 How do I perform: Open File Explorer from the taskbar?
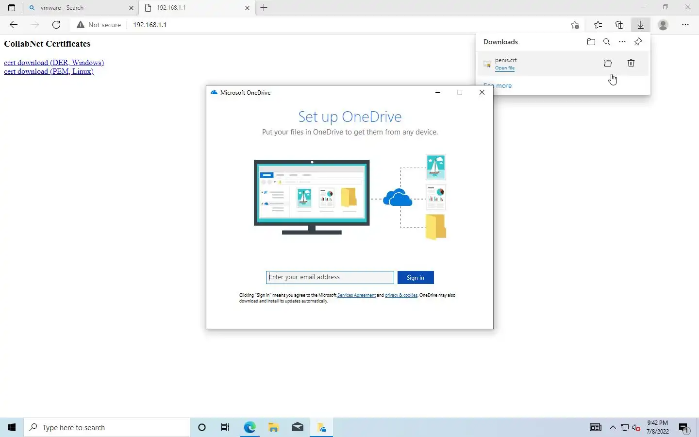[x=274, y=427]
